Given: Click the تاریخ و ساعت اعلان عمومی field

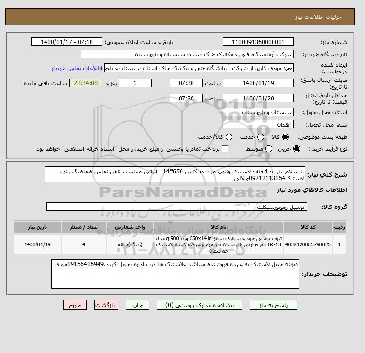Looking at the screenshot, I should tap(66, 42).
